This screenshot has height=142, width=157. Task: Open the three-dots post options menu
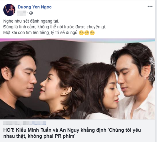click(150, 7)
